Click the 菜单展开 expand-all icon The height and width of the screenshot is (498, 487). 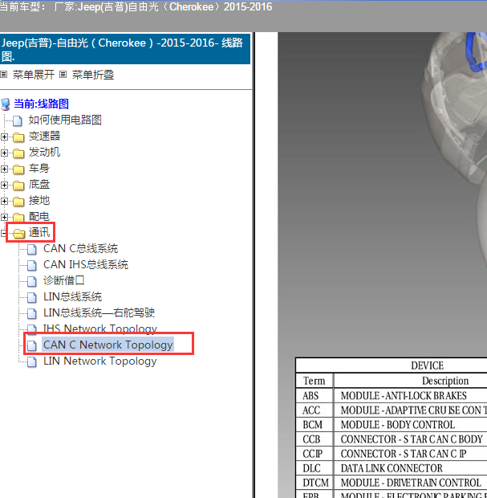pyautogui.click(x=4, y=75)
